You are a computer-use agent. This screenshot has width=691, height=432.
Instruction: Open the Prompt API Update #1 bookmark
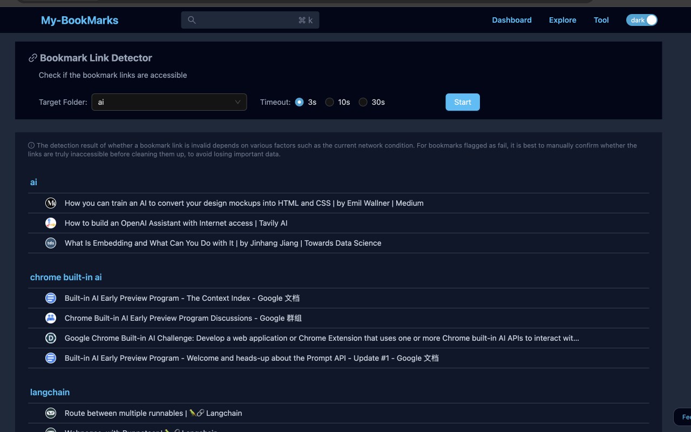coord(252,358)
